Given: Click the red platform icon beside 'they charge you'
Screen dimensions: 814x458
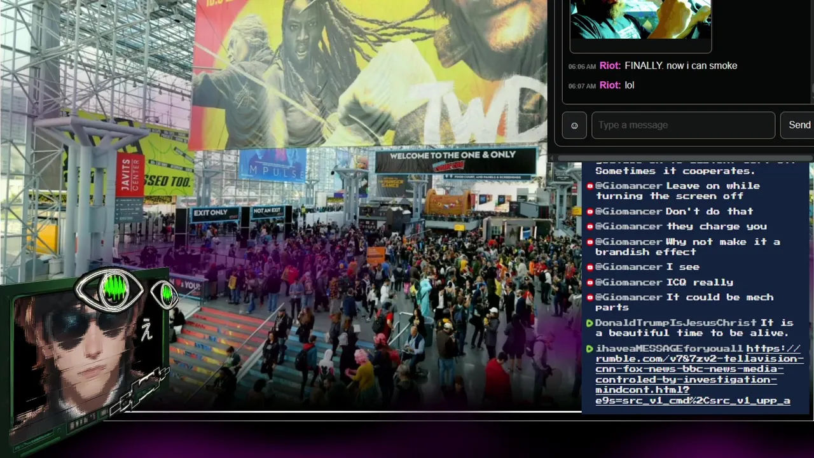Looking at the screenshot, I should click(x=590, y=226).
